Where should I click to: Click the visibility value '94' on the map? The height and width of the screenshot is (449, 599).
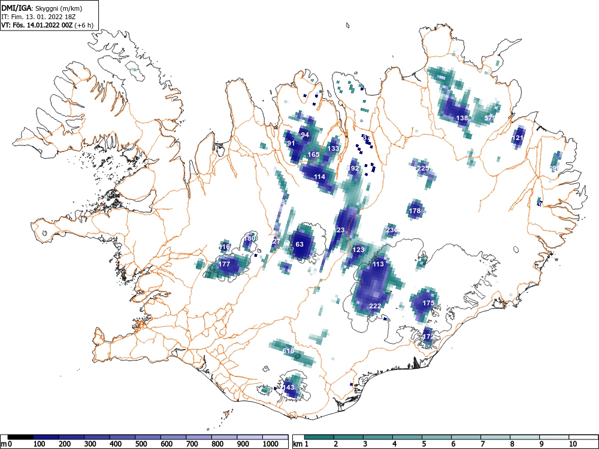(305, 135)
